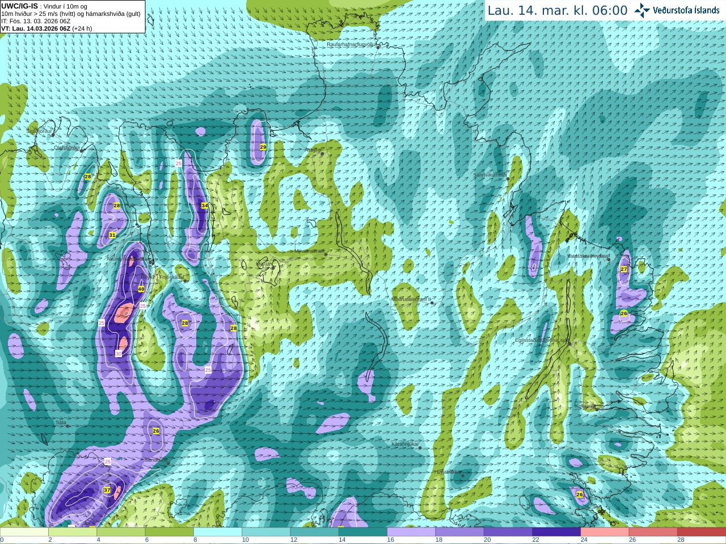
Task: Click the Kollaleira station label
Action: pyautogui.click(x=585, y=406)
